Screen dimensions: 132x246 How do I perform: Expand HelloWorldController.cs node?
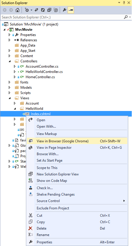point(15,72)
